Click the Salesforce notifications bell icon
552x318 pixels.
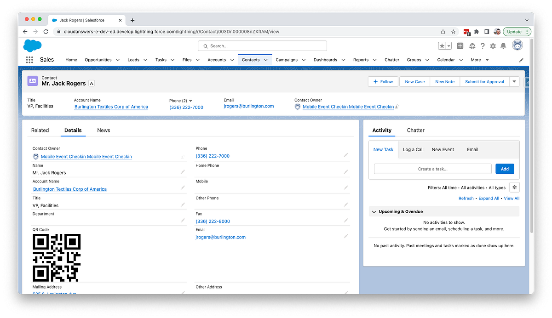coord(503,45)
